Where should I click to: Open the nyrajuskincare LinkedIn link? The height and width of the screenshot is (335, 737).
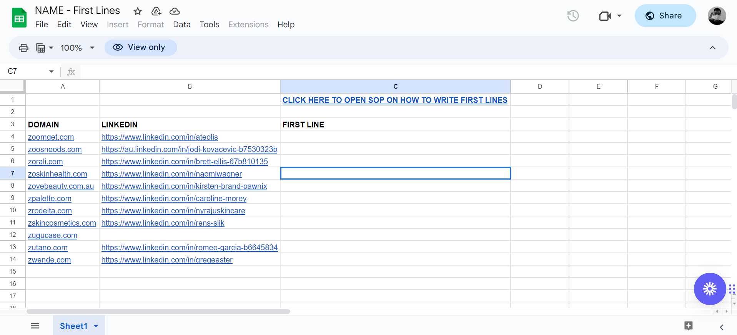pyautogui.click(x=173, y=211)
